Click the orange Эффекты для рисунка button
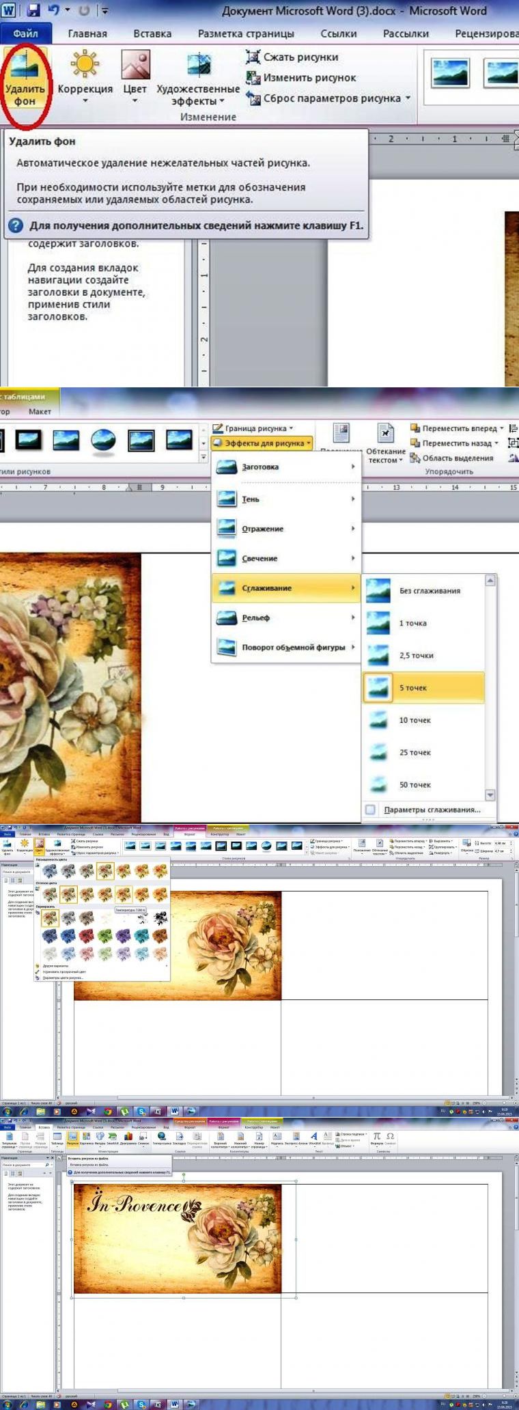The image size is (519, 1410). (x=262, y=443)
